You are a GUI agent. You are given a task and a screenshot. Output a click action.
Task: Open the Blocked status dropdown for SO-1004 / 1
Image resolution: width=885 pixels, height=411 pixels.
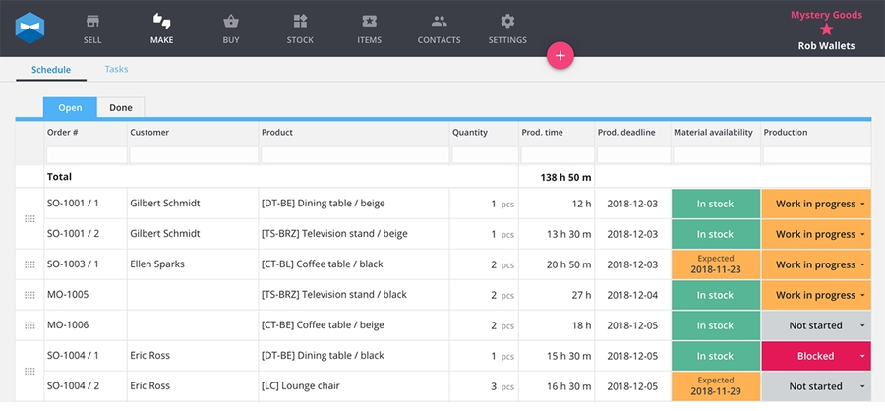[863, 357]
